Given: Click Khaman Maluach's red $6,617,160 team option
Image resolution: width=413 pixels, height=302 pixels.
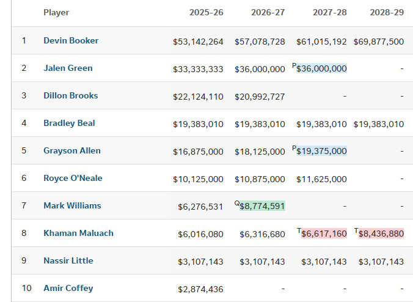Looking at the screenshot, I should pyautogui.click(x=324, y=234).
